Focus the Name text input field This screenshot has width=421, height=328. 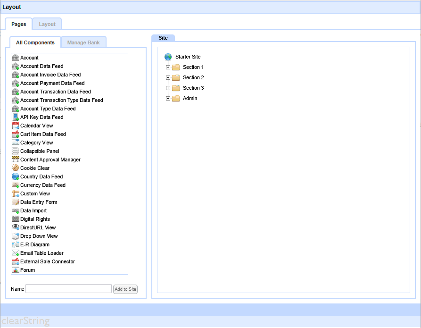coord(68,289)
